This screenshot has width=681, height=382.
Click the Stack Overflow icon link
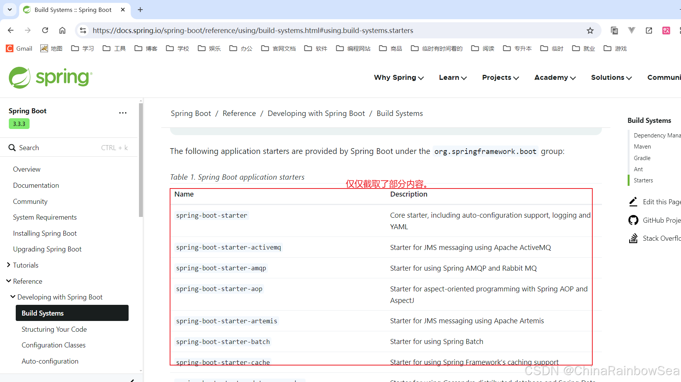633,238
